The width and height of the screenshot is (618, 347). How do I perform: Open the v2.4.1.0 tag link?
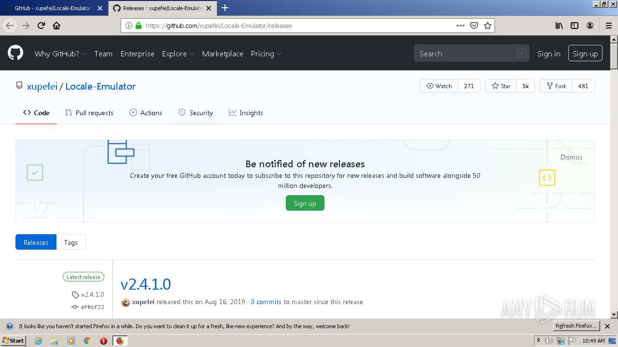[x=88, y=294]
